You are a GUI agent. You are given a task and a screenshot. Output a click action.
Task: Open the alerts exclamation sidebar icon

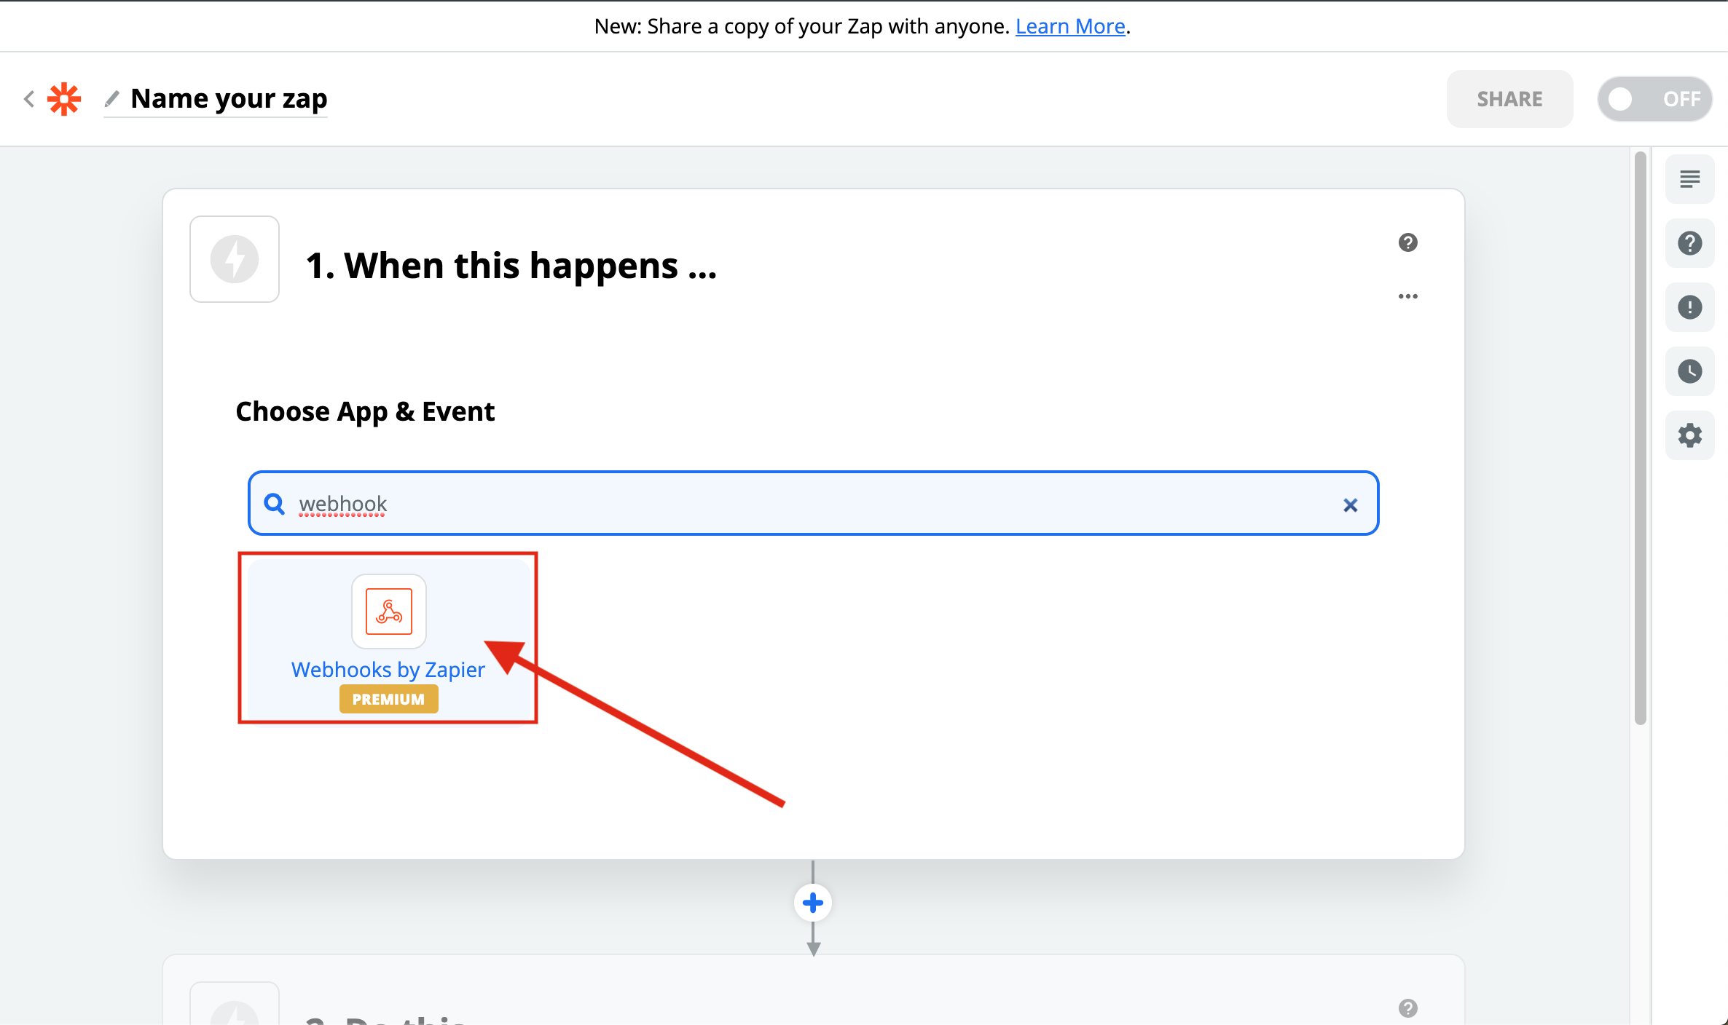pyautogui.click(x=1689, y=307)
